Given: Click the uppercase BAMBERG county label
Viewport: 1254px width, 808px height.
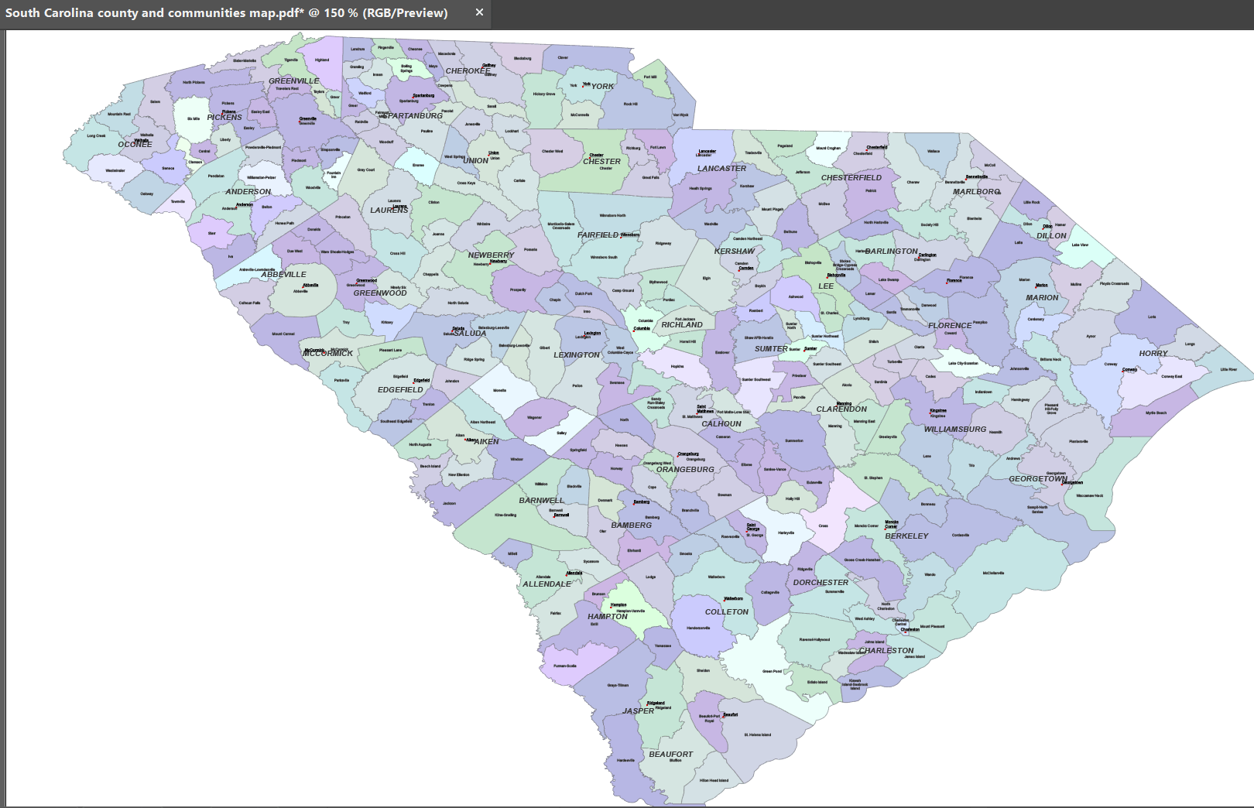Looking at the screenshot, I should 632,526.
